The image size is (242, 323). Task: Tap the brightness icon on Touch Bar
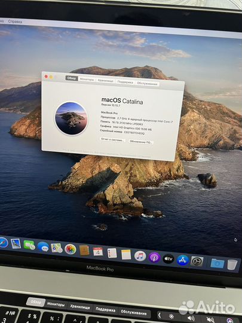[x=171, y=316]
